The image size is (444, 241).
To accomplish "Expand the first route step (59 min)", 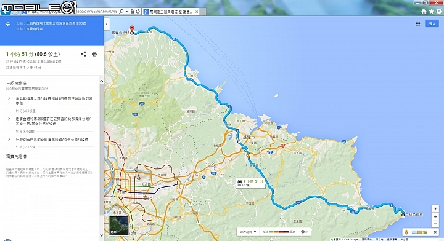I will click(9, 98).
